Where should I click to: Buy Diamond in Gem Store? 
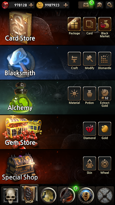(x=89, y=129)
